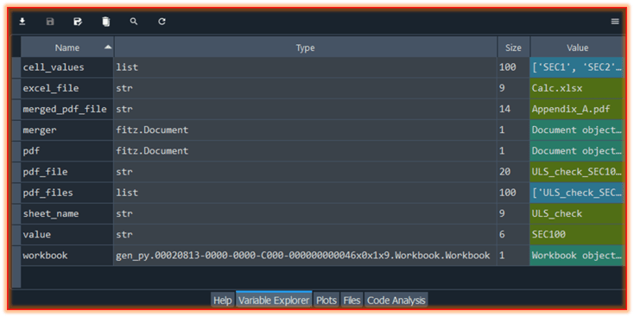This screenshot has height=317, width=634.
Task: Click the ULS_check_SEC10... value cell
Action: 577,172
